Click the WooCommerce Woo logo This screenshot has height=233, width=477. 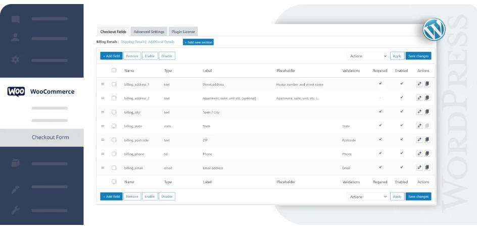pyautogui.click(x=16, y=91)
